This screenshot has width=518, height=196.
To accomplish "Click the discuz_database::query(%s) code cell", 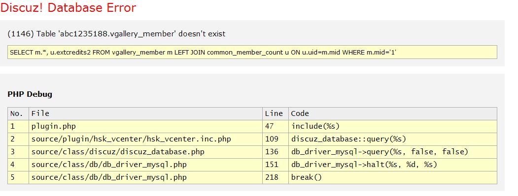I will [393, 139].
